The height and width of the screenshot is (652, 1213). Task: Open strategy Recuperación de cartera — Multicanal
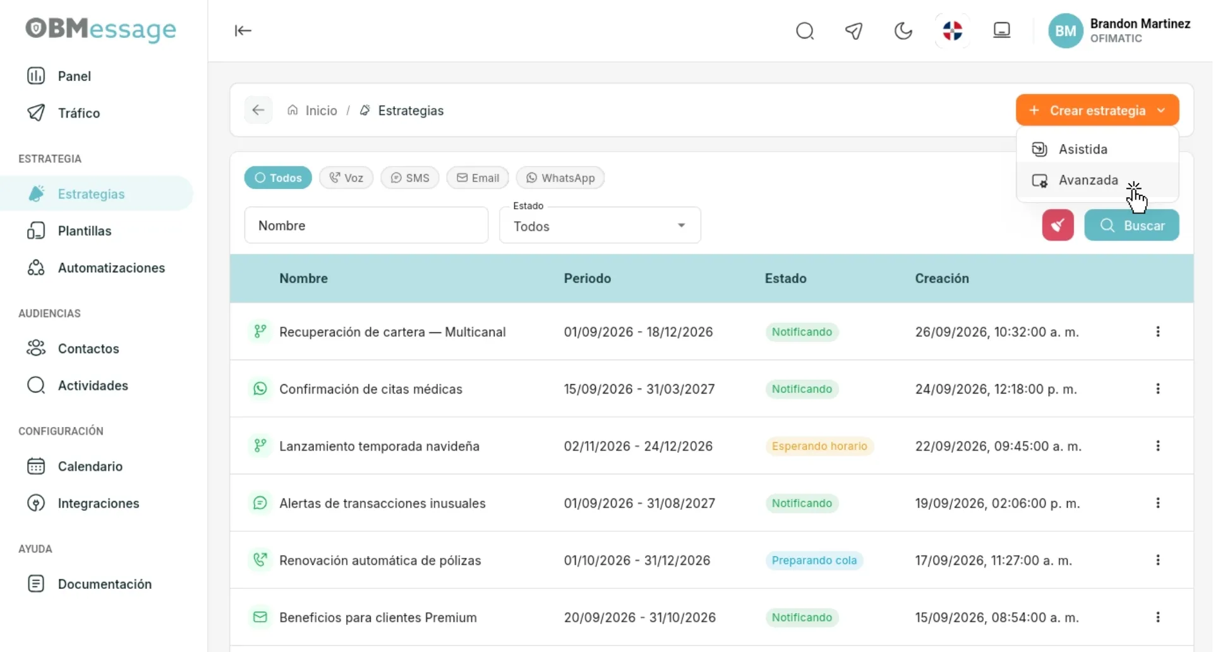(392, 332)
